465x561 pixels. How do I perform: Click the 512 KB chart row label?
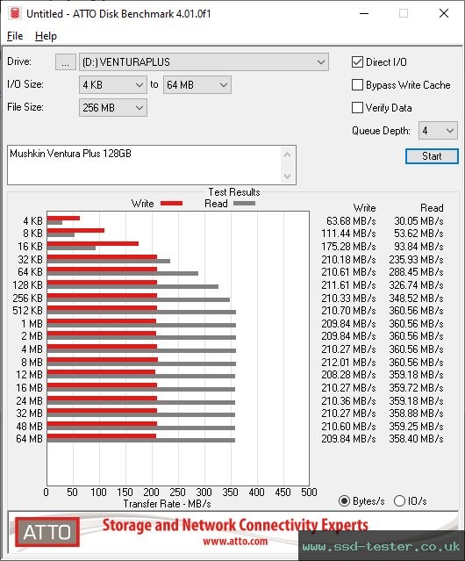pos(27,311)
